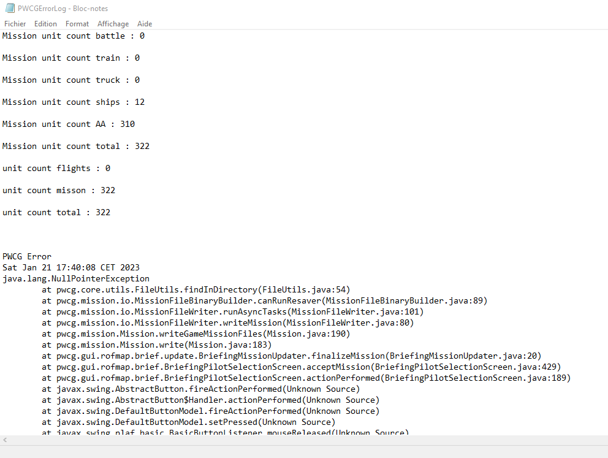Open the Format menu

77,24
